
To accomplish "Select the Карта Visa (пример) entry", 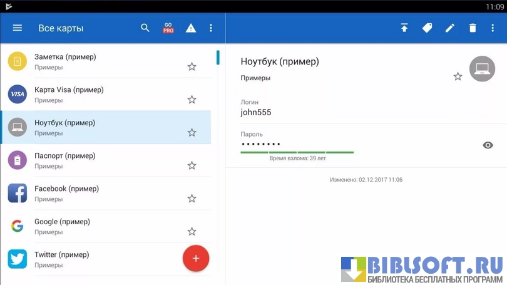I will [69, 94].
